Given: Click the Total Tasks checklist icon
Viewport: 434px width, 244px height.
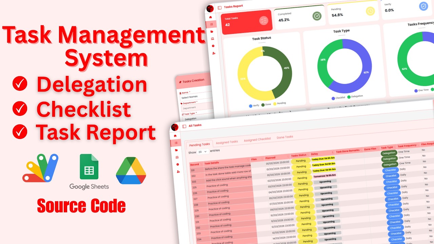Looking at the screenshot, I should click(x=264, y=21).
